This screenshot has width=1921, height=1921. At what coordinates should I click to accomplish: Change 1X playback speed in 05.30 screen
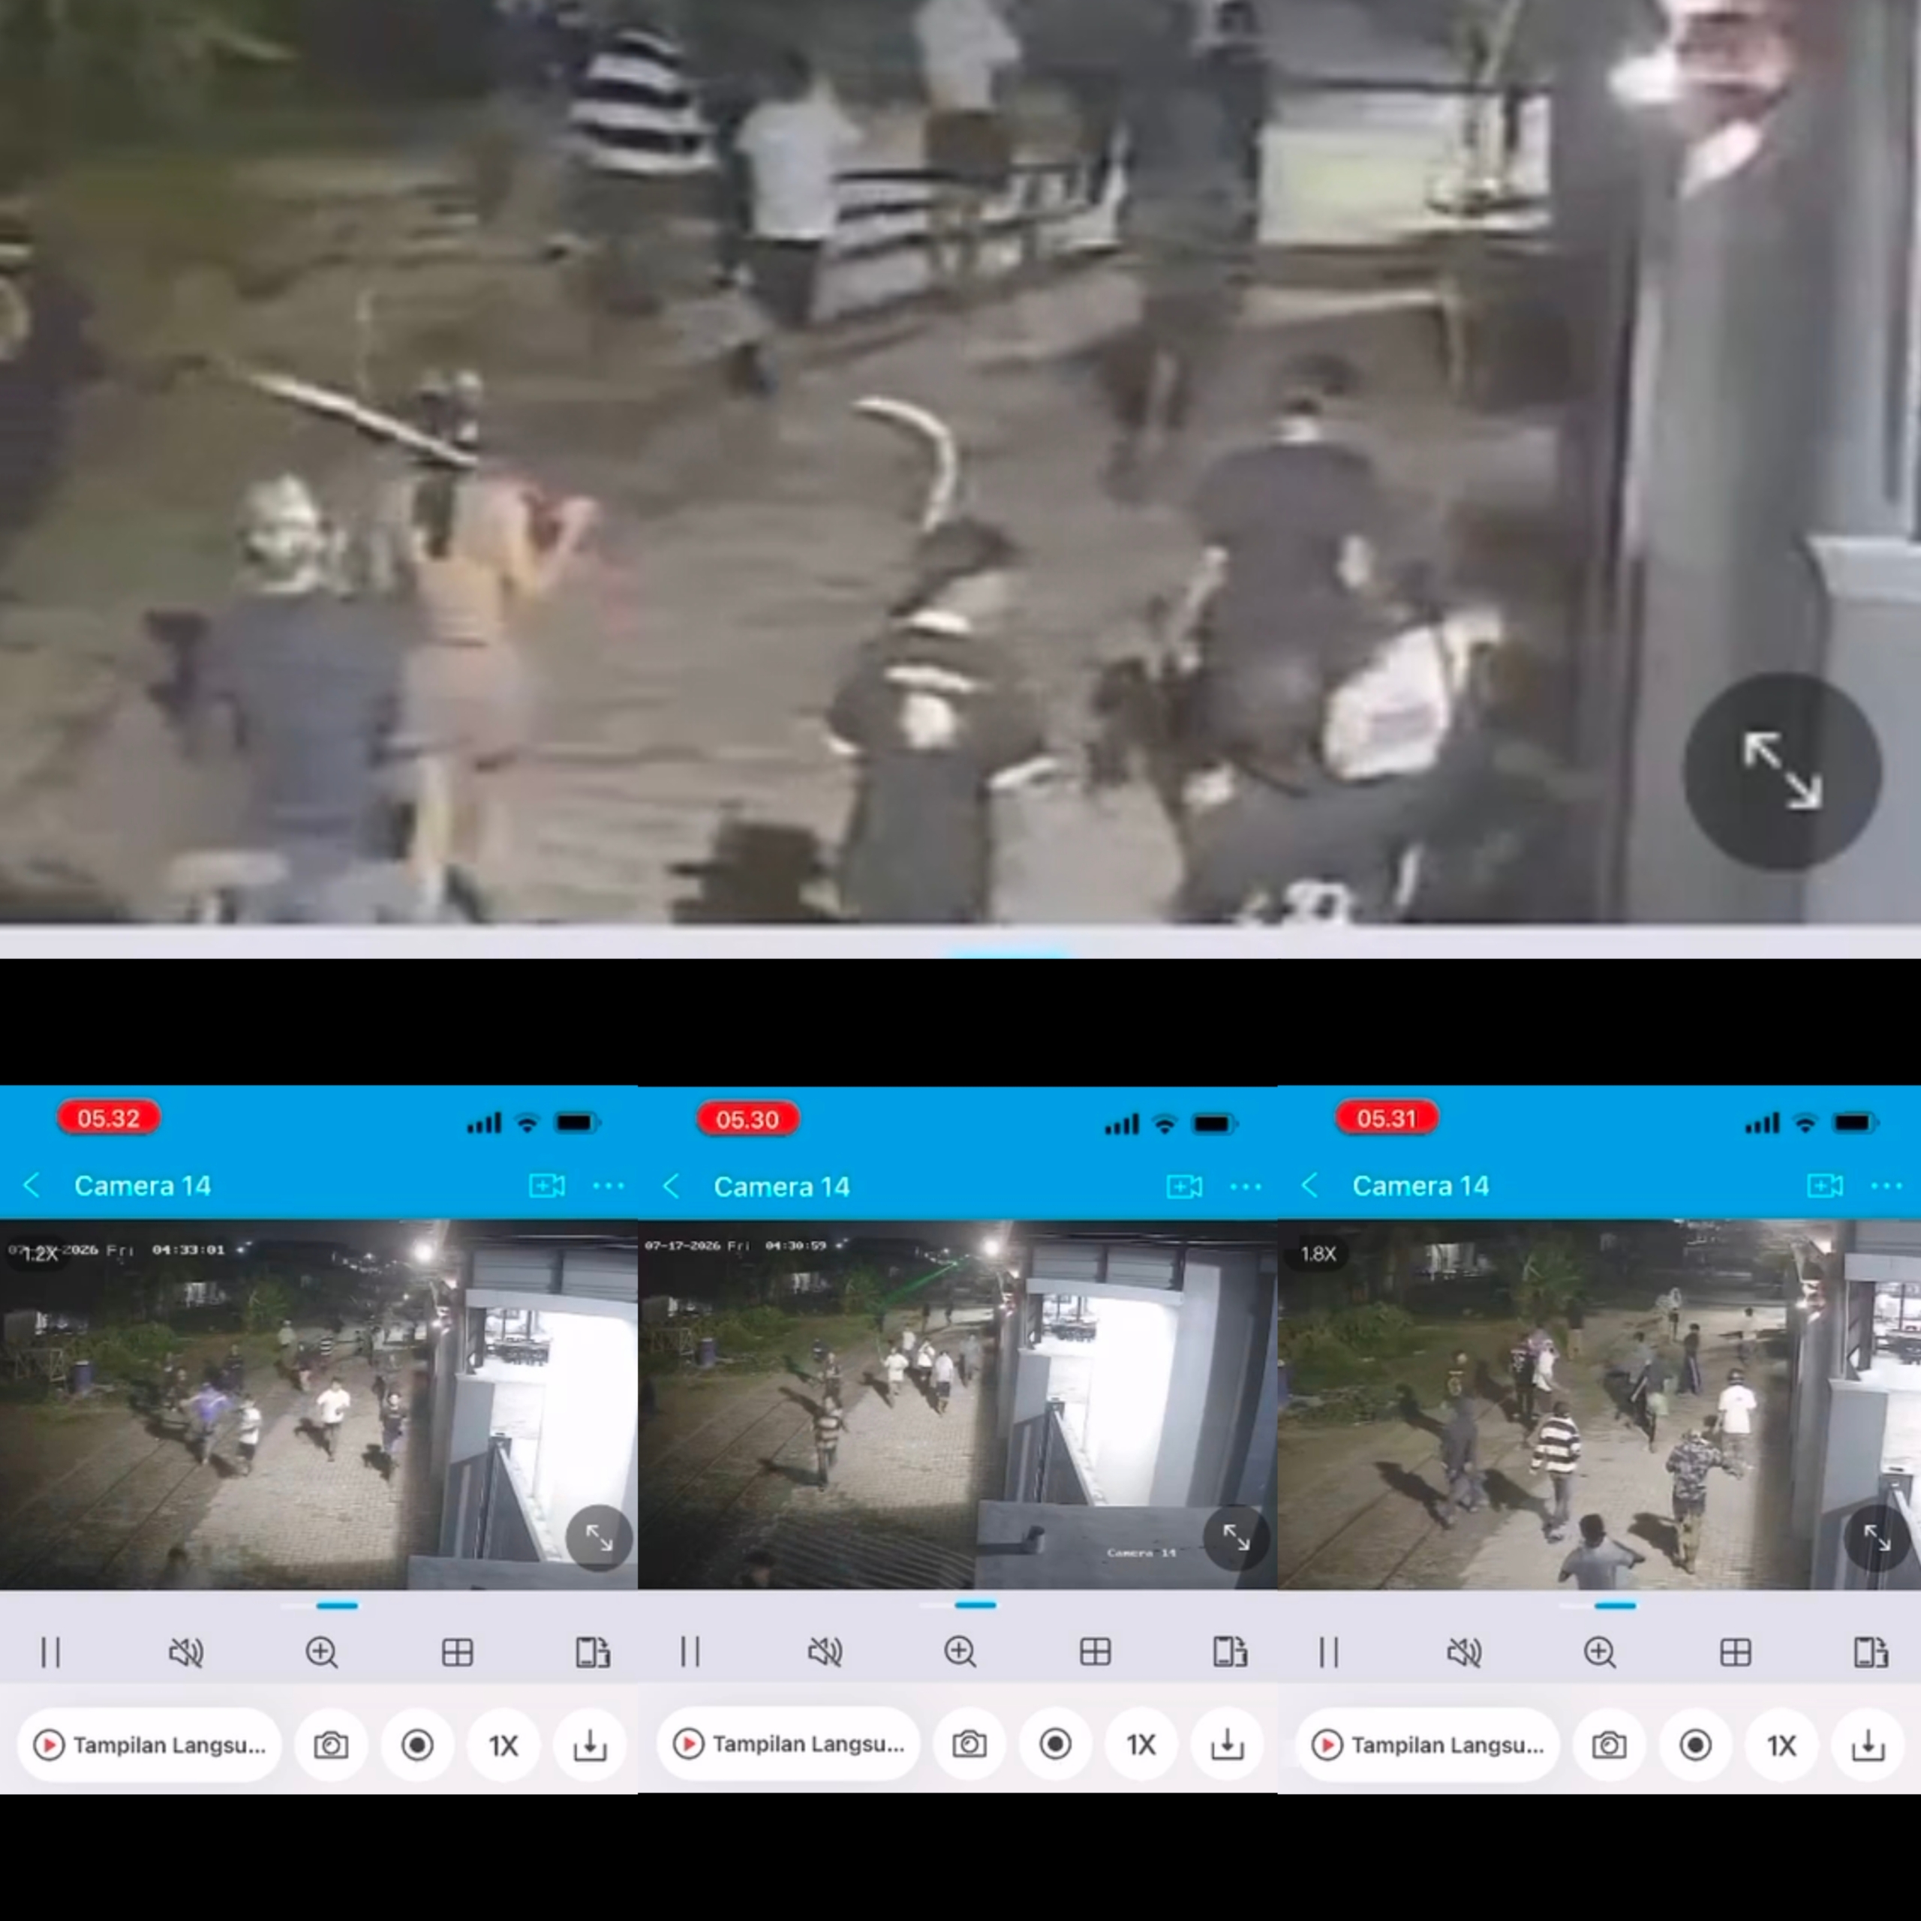1141,1744
